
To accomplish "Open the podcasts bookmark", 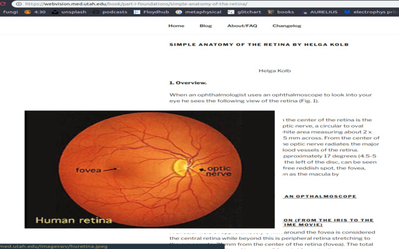I will click(x=110, y=12).
